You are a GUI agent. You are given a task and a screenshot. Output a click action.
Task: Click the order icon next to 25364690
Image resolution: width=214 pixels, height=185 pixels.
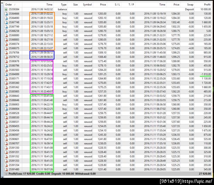pyautogui.click(x=6, y=18)
